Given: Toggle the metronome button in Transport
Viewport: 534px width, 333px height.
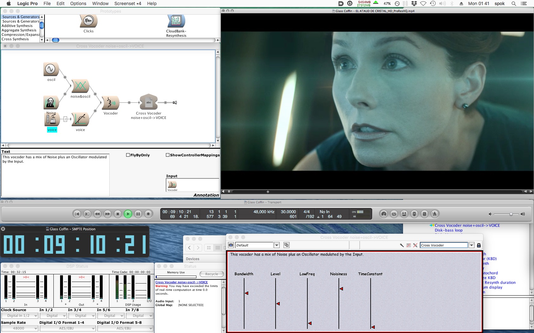Looking at the screenshot, I should tap(435, 214).
